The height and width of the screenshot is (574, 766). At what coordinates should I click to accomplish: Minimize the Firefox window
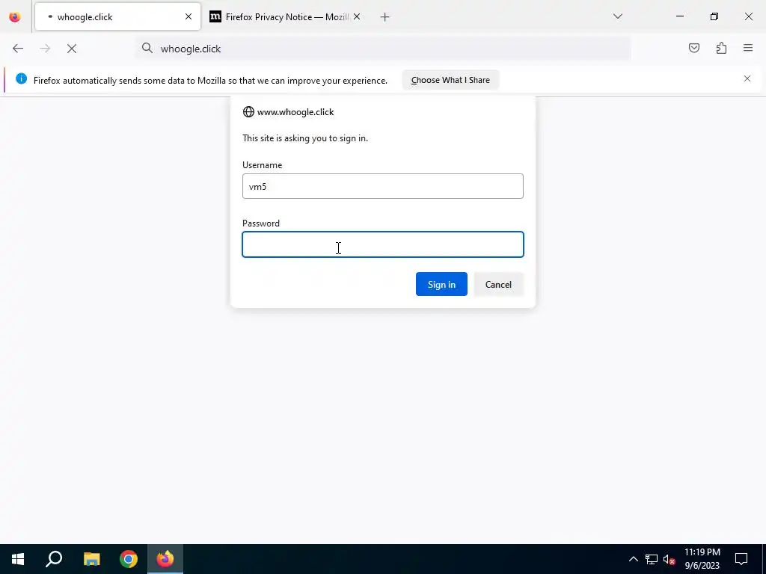point(679,16)
